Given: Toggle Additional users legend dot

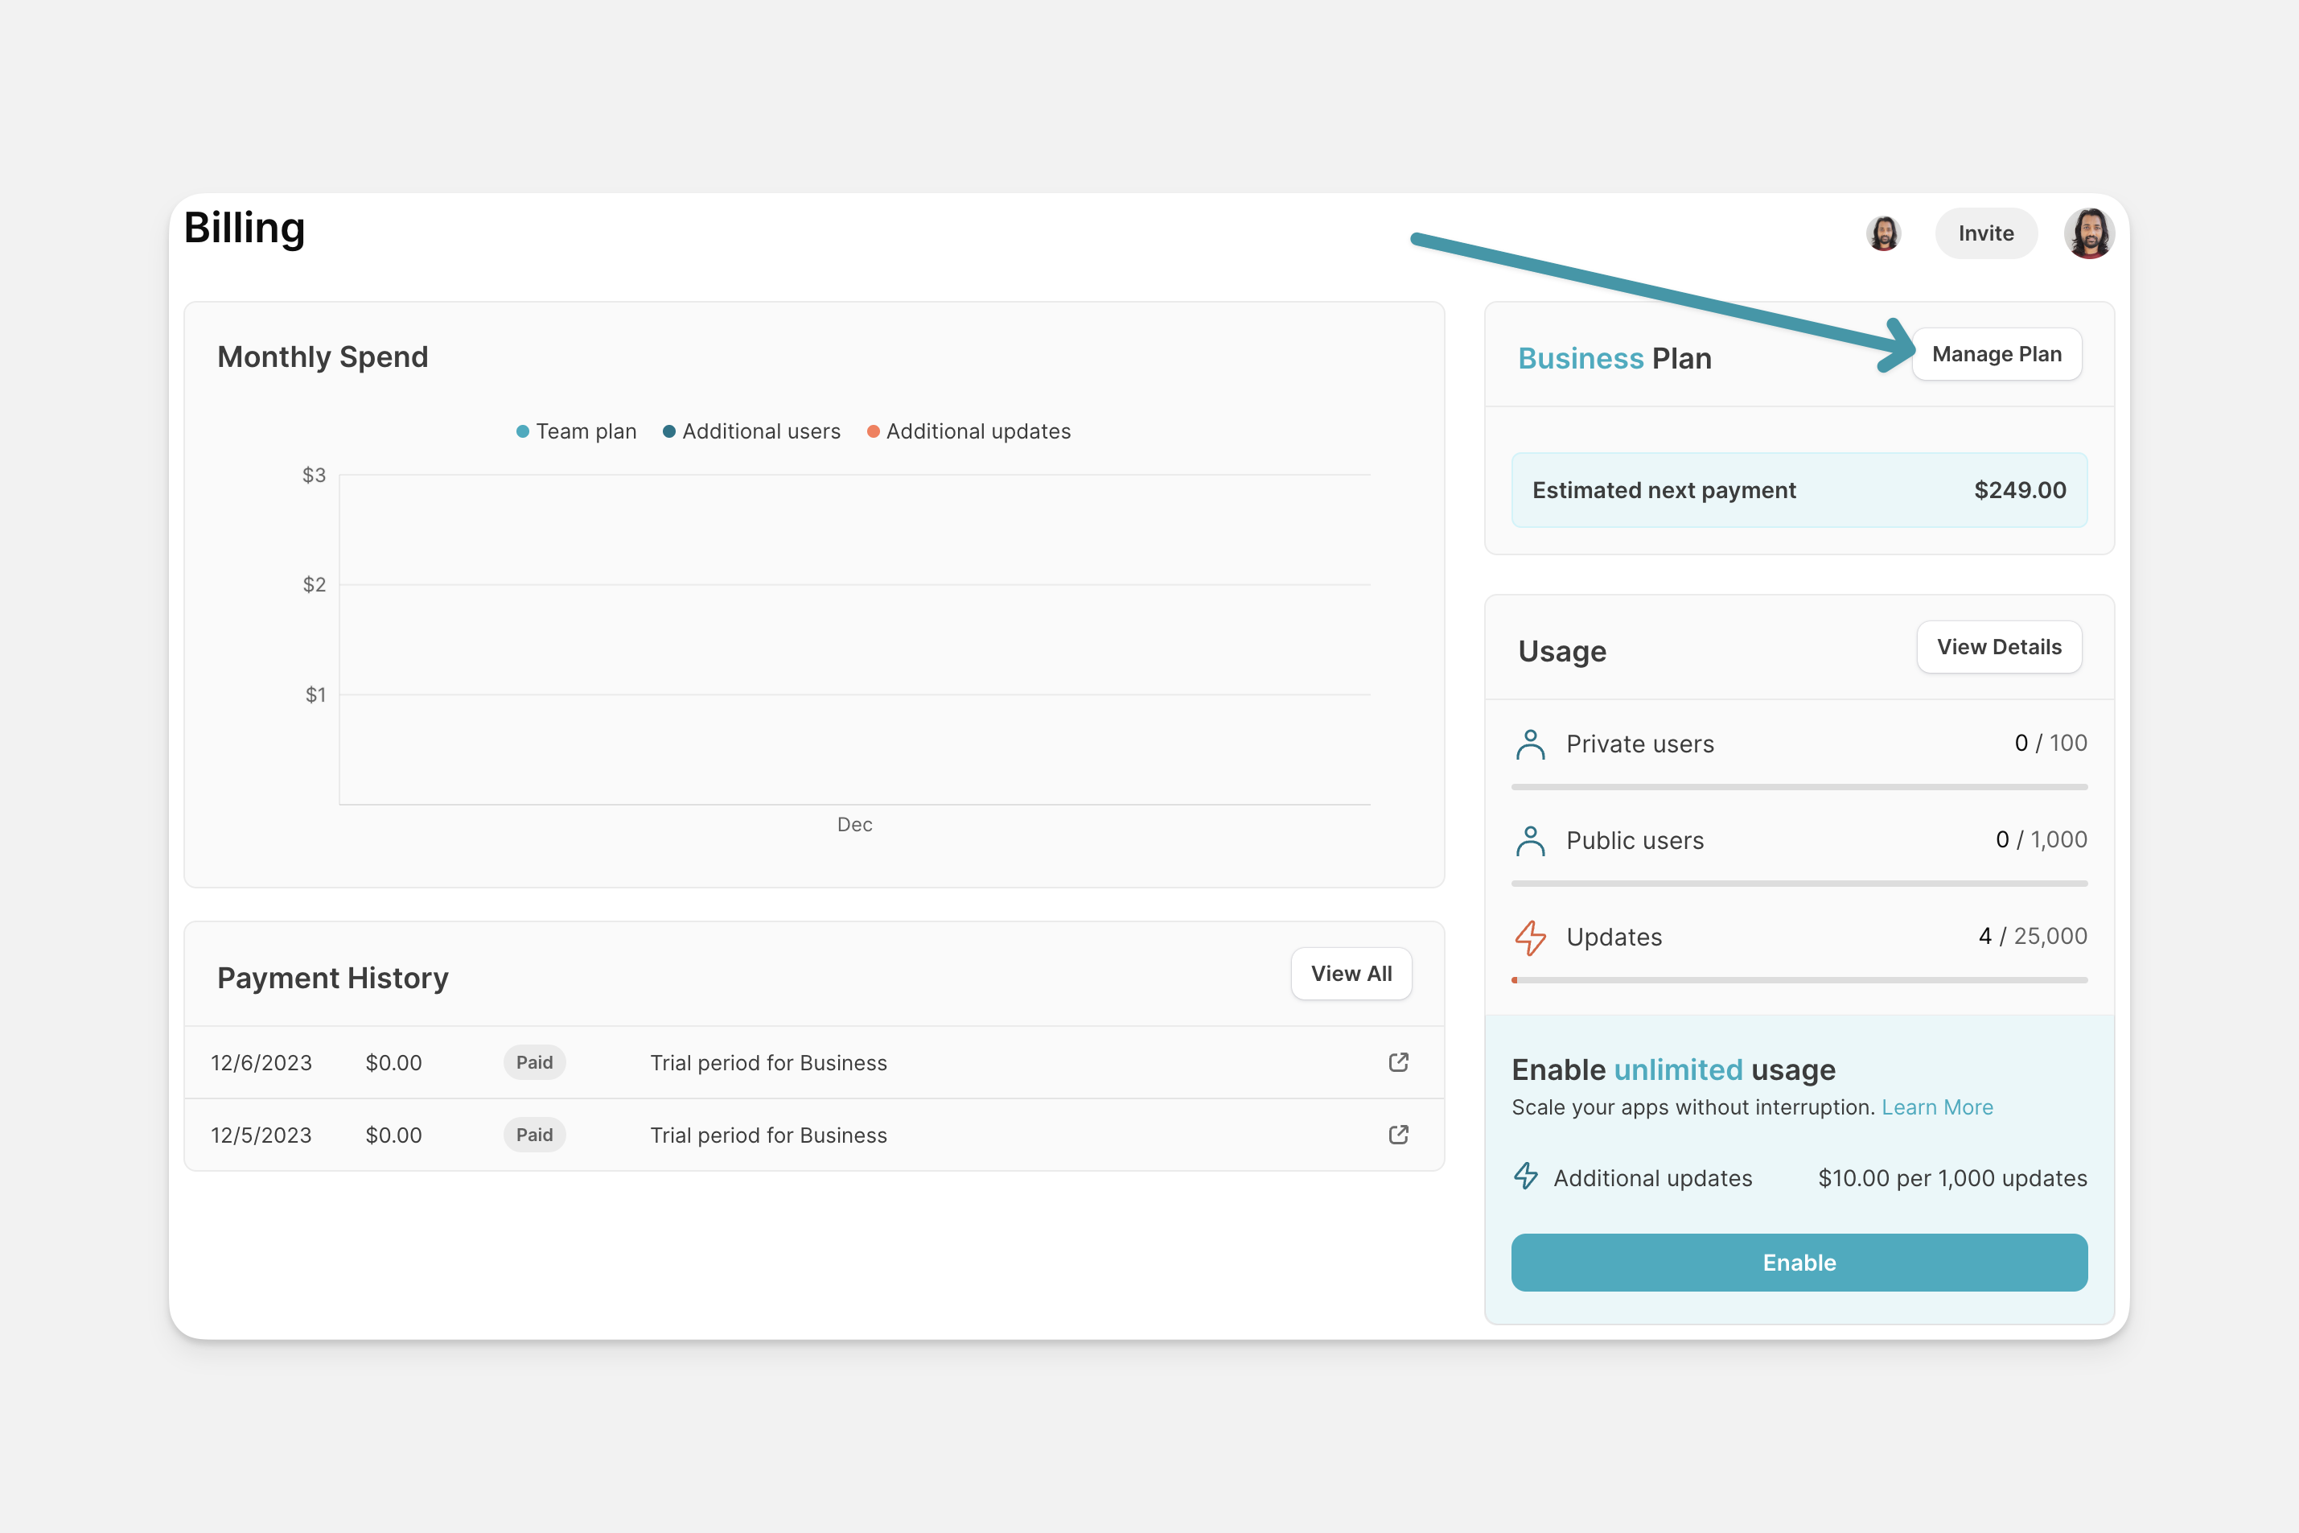Looking at the screenshot, I should click(669, 431).
